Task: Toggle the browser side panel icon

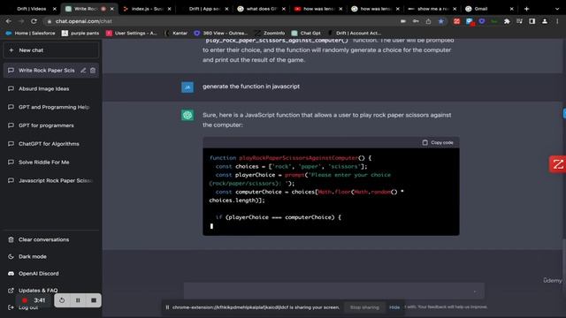Action: [x=532, y=21]
